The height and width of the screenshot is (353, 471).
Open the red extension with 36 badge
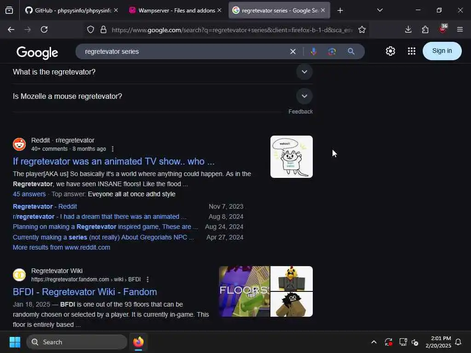442,29
